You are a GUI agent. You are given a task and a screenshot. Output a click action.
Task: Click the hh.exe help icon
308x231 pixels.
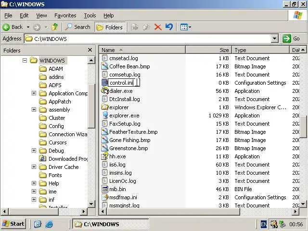pyautogui.click(x=105, y=156)
